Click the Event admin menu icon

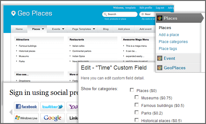(160, 58)
